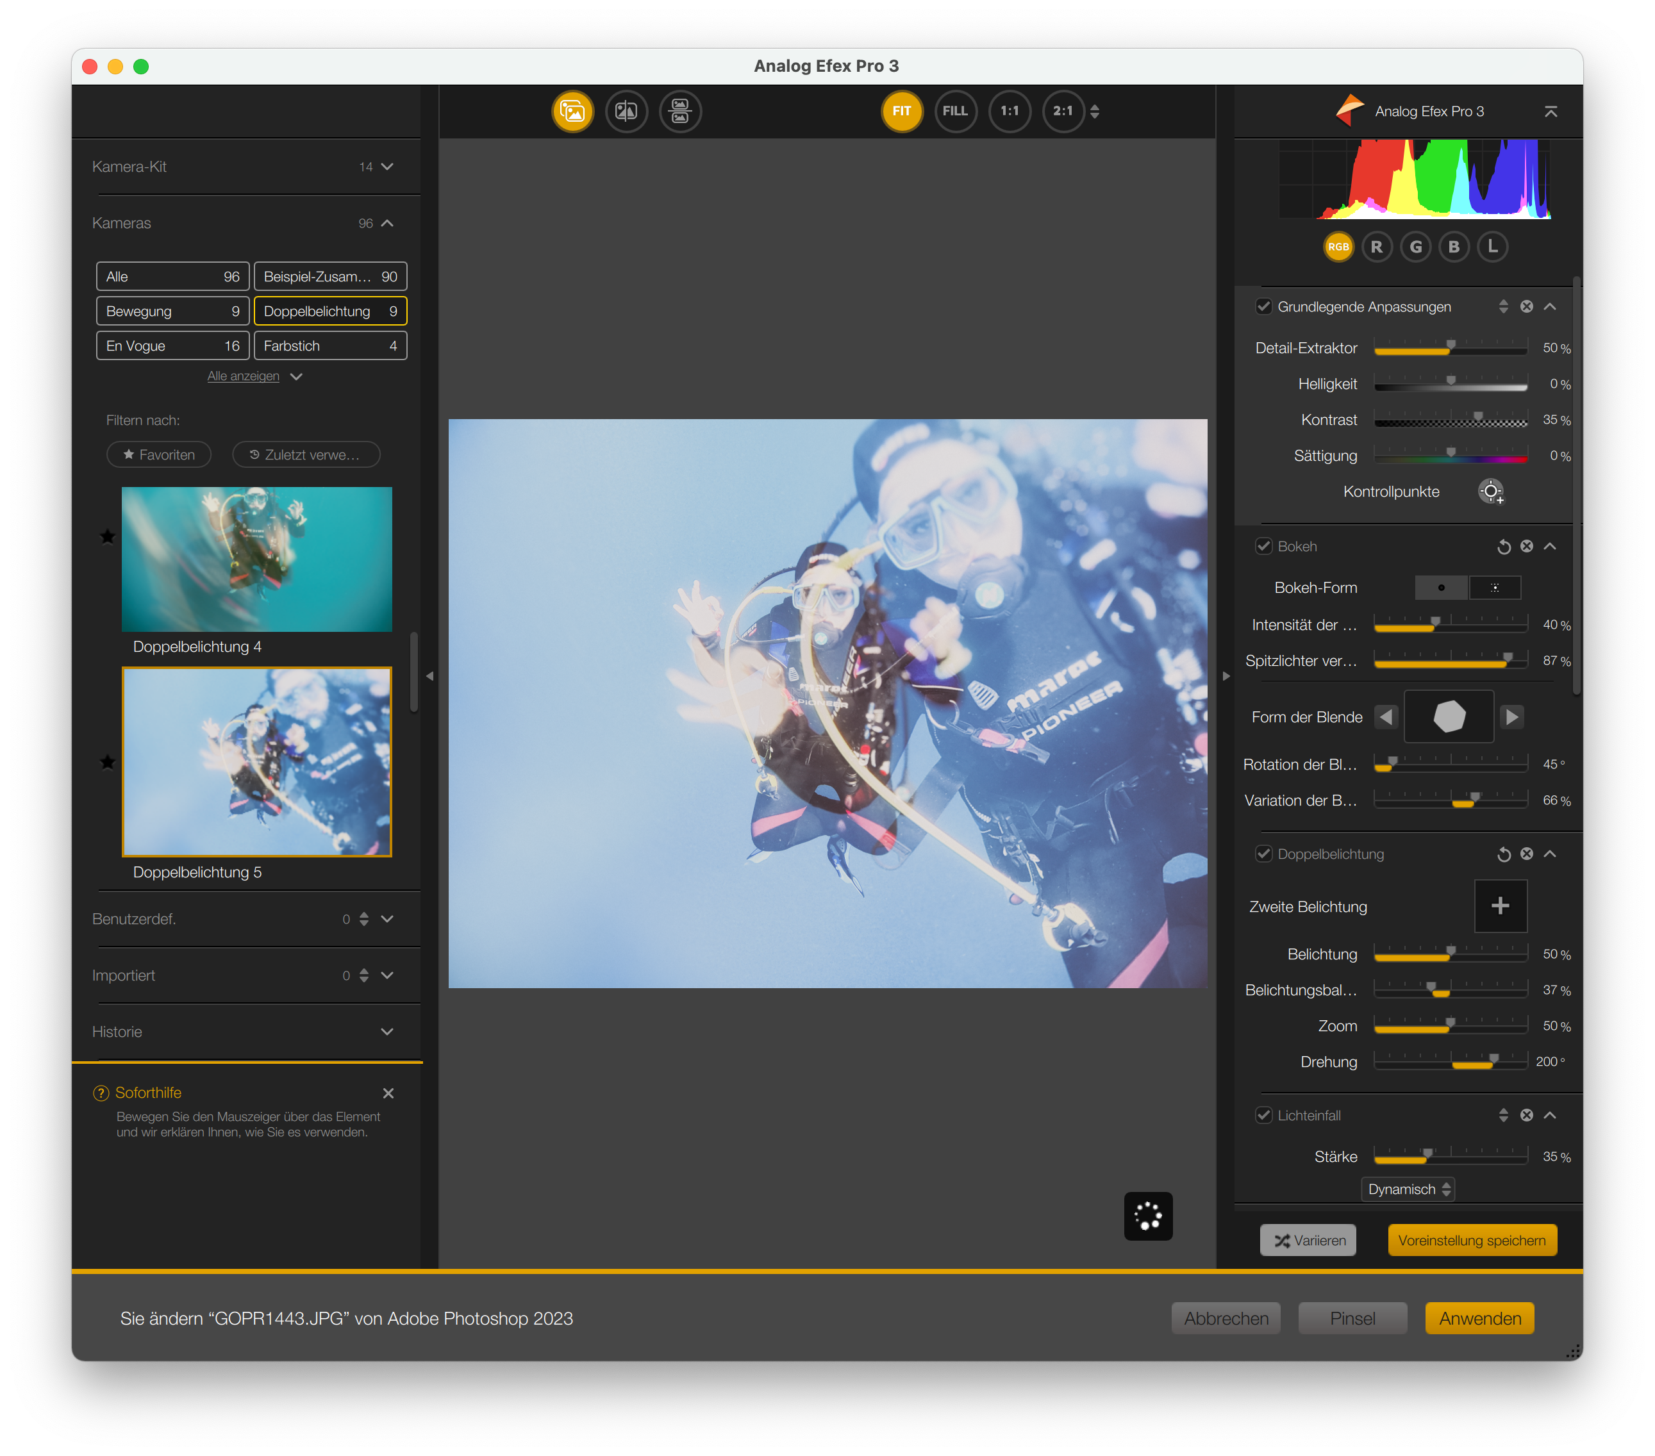Collapse the right panel with arrow
Viewport: 1655px width, 1456px height.
(x=1226, y=676)
